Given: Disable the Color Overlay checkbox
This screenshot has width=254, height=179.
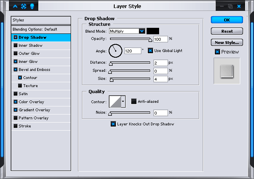Looking at the screenshot, I should click(15, 102).
